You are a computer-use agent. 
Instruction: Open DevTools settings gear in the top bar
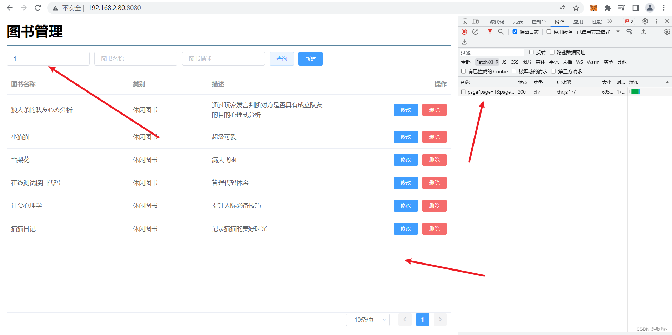645,21
